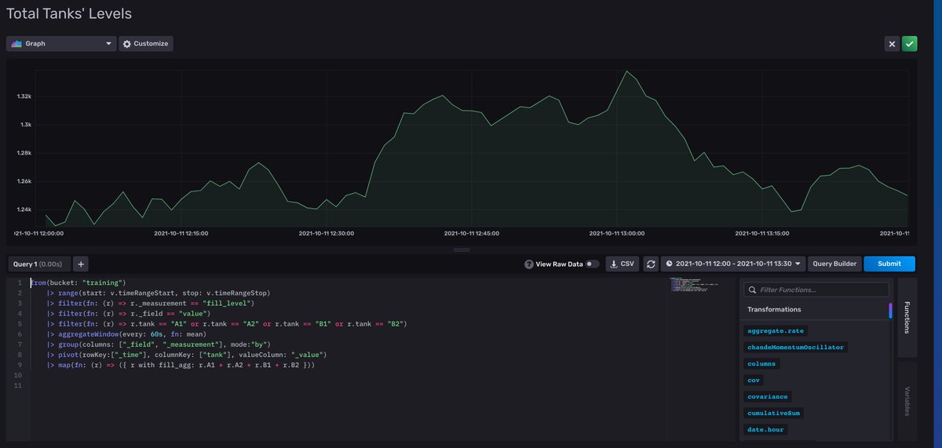
Task: Click the Customize button
Action: coord(146,44)
